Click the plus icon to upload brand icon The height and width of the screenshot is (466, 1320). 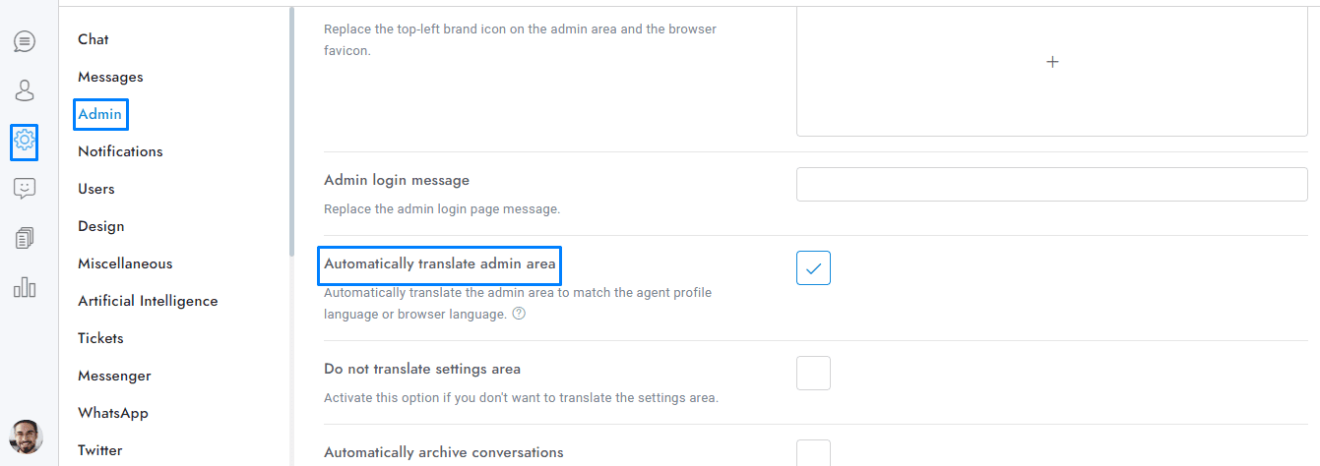(x=1051, y=62)
